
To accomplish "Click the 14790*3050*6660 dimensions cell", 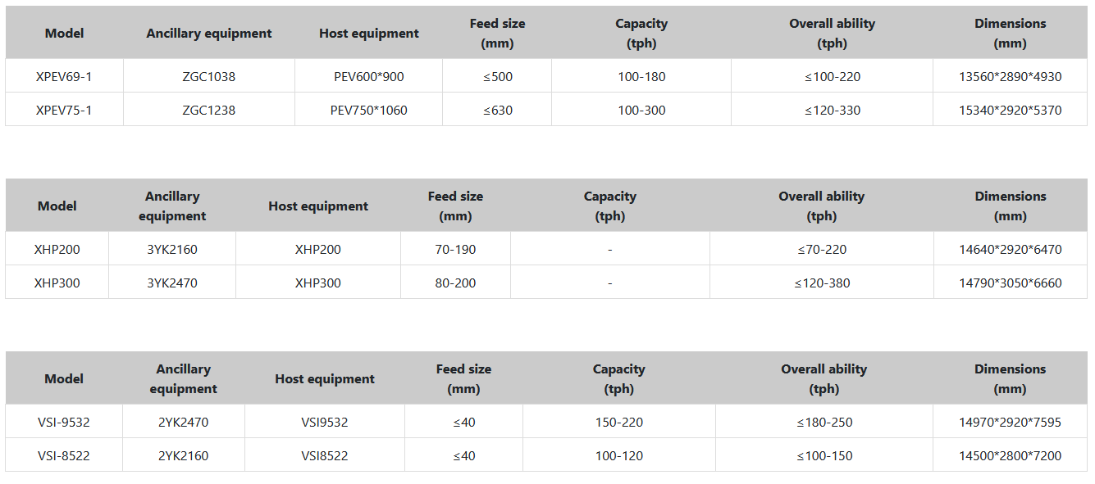I will tap(1010, 283).
